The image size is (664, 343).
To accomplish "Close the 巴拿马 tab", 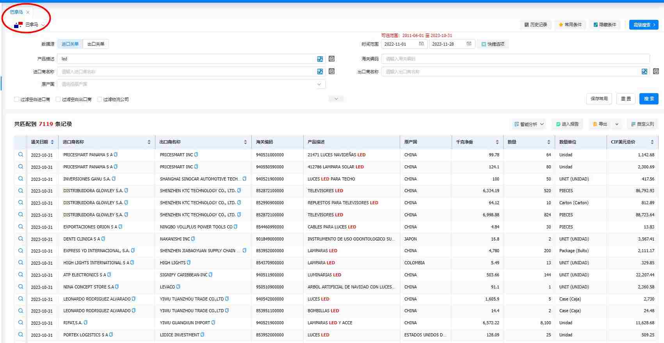I will pos(28,12).
